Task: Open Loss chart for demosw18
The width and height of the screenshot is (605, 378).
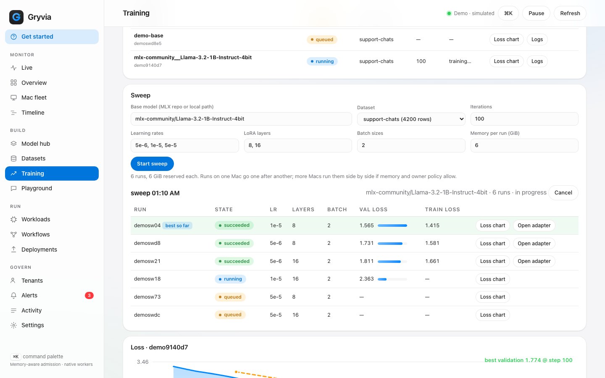Action: 492,279
